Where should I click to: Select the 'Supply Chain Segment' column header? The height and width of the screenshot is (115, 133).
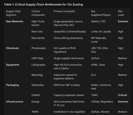tap(14, 13)
